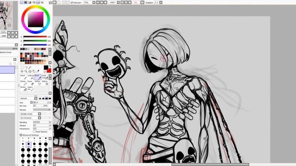Select the Eraser tool

[x=31, y=83]
